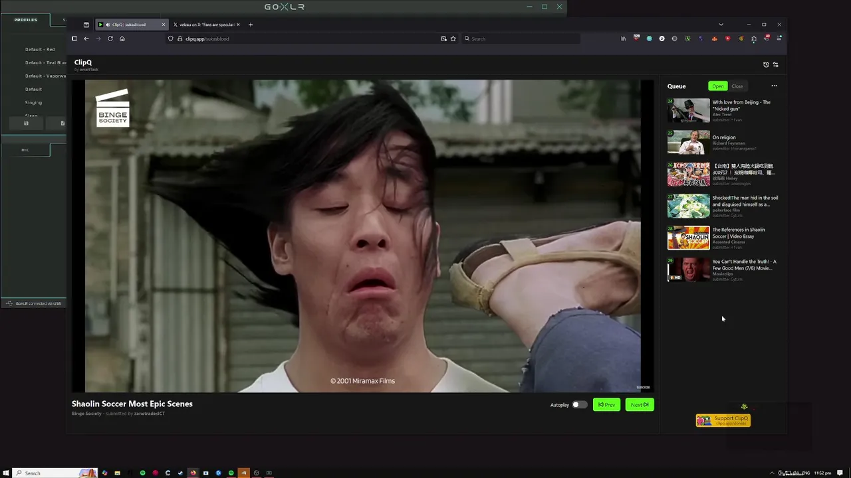This screenshot has width=851, height=478.
Task: Open File Explorer from the taskbar
Action: (117, 473)
